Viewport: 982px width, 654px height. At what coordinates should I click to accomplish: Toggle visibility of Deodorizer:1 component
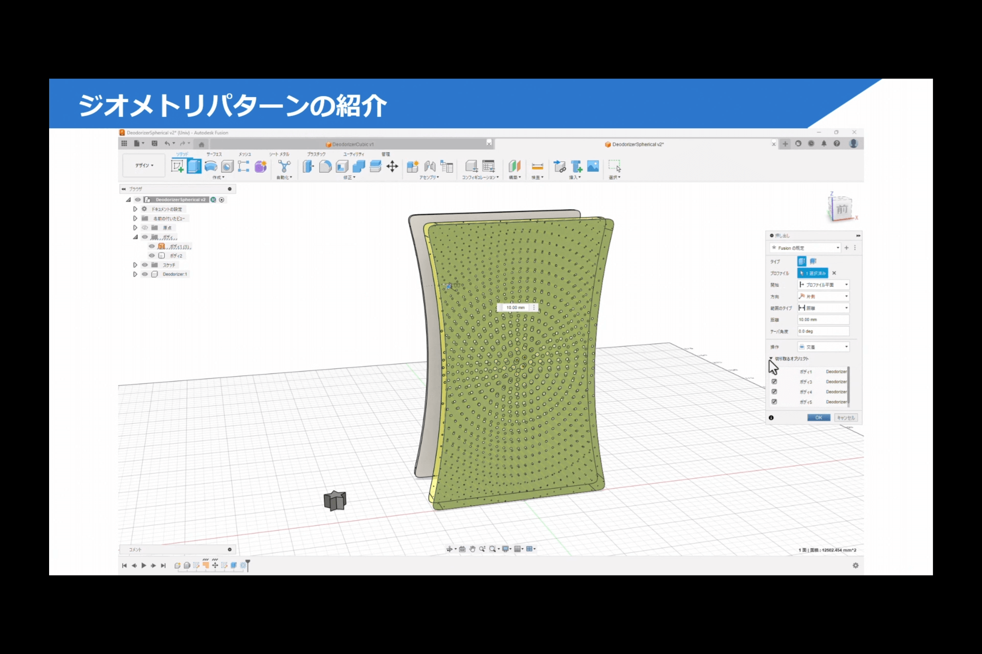coord(145,274)
